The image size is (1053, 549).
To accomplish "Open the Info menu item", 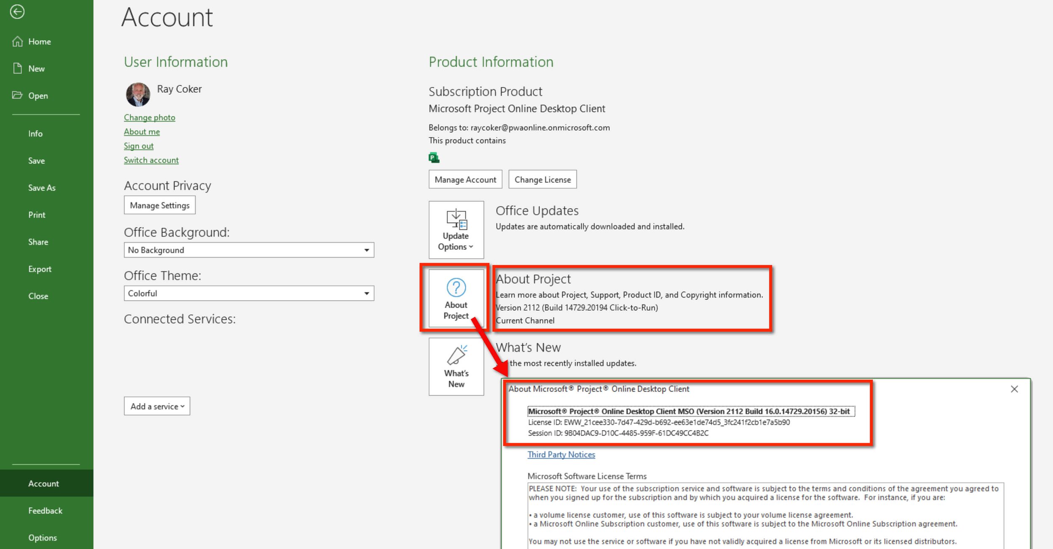I will pos(35,133).
